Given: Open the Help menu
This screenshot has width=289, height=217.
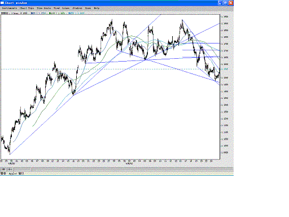Looking at the screenshot, I should coord(97,8).
